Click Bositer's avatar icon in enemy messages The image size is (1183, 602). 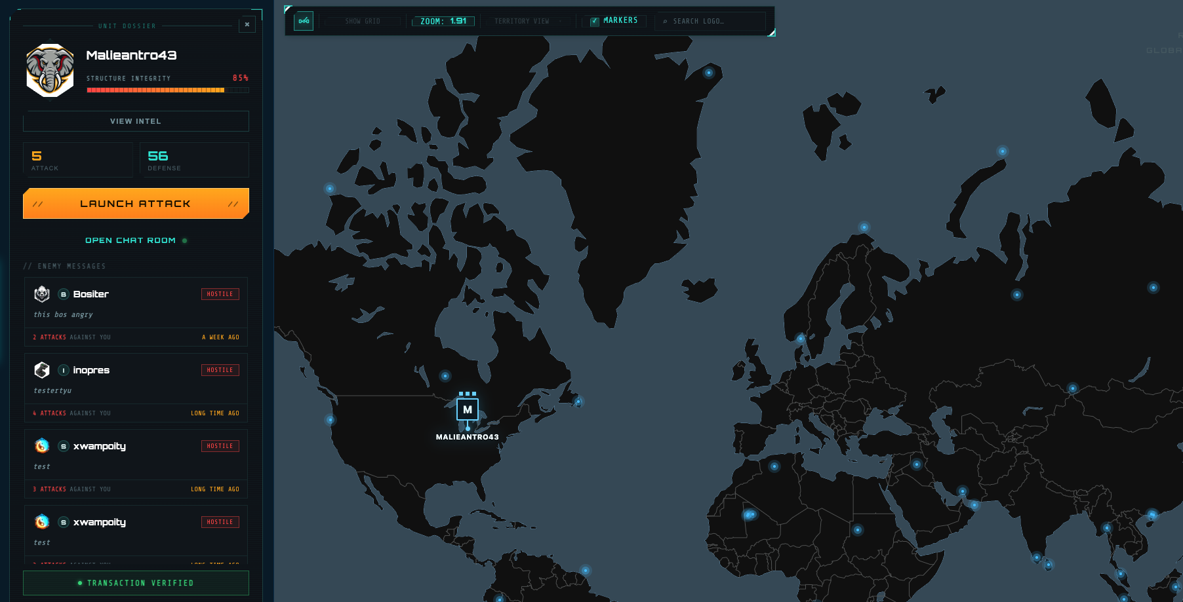click(x=42, y=294)
